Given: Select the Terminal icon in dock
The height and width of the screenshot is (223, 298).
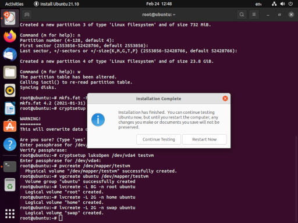Looking at the screenshot, I should [x=10, y=167].
